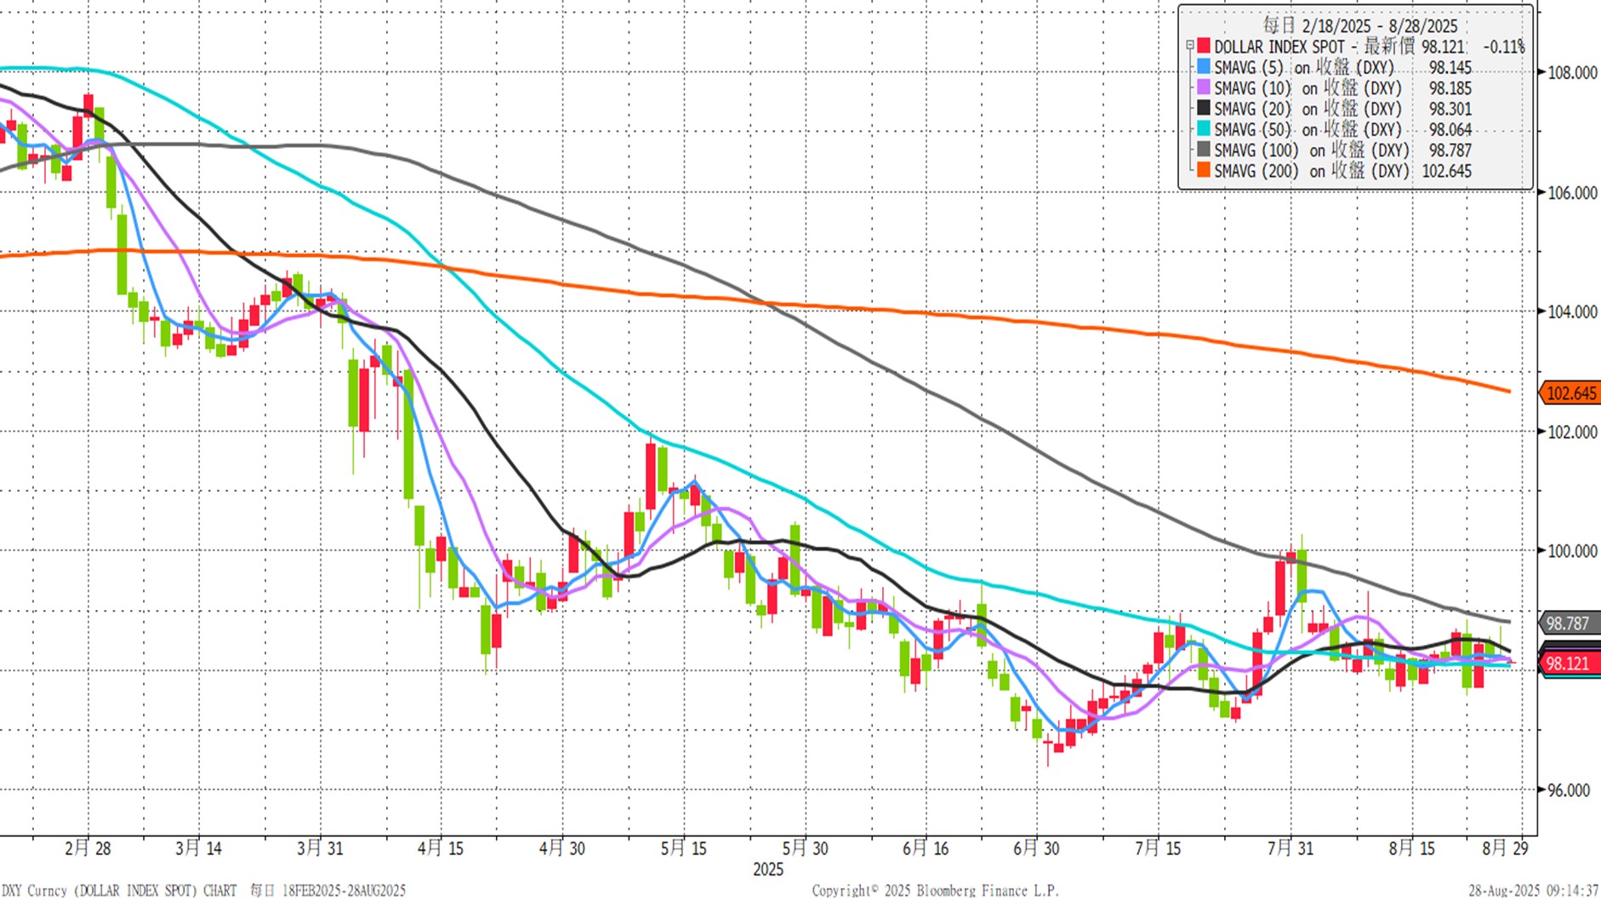Click the 106.000 y-axis label
This screenshot has height=900, width=1601.
pos(1572,193)
